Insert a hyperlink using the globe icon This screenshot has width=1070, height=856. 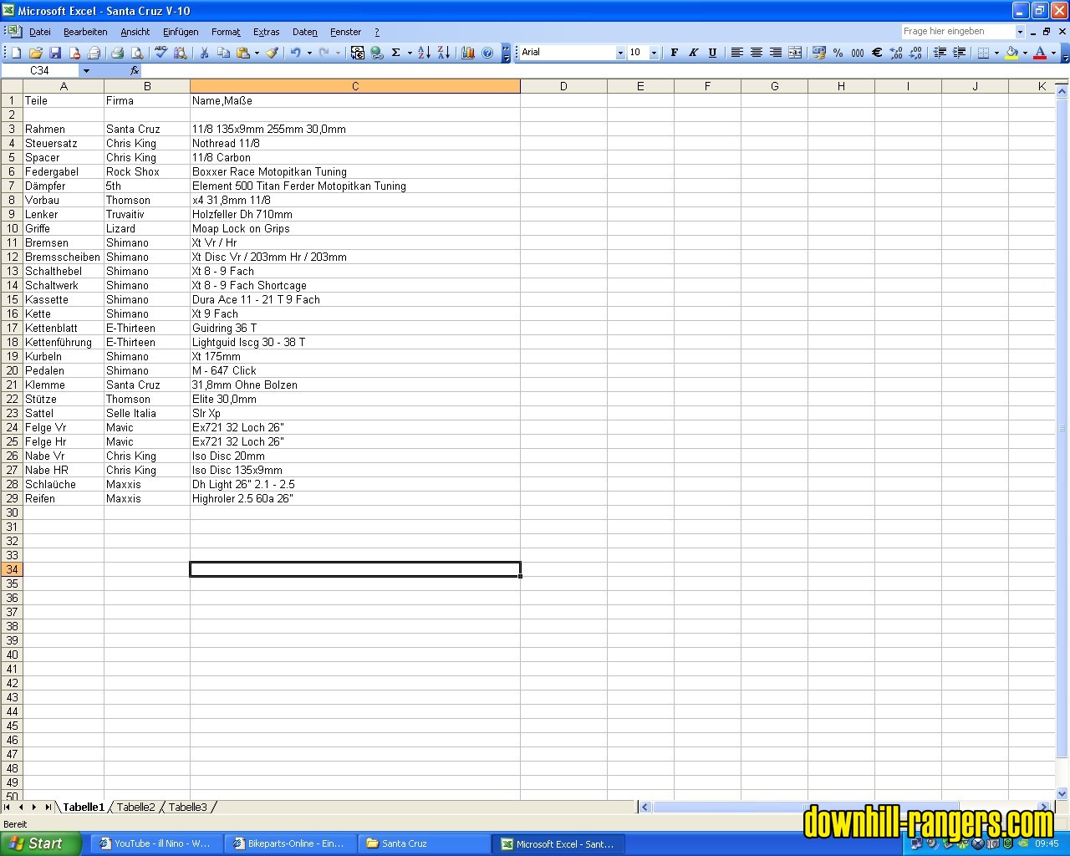pos(377,53)
